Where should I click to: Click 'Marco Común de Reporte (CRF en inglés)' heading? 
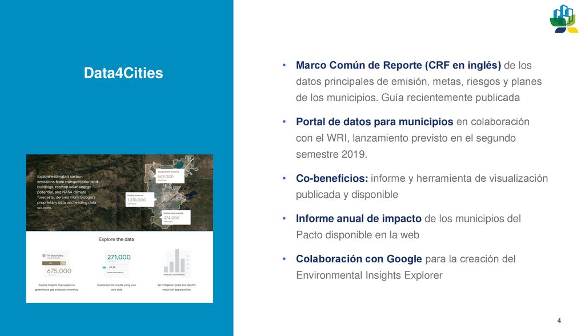pyautogui.click(x=398, y=65)
